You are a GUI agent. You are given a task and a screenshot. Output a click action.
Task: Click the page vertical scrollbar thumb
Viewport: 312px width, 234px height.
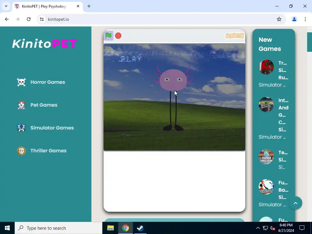click(310, 42)
